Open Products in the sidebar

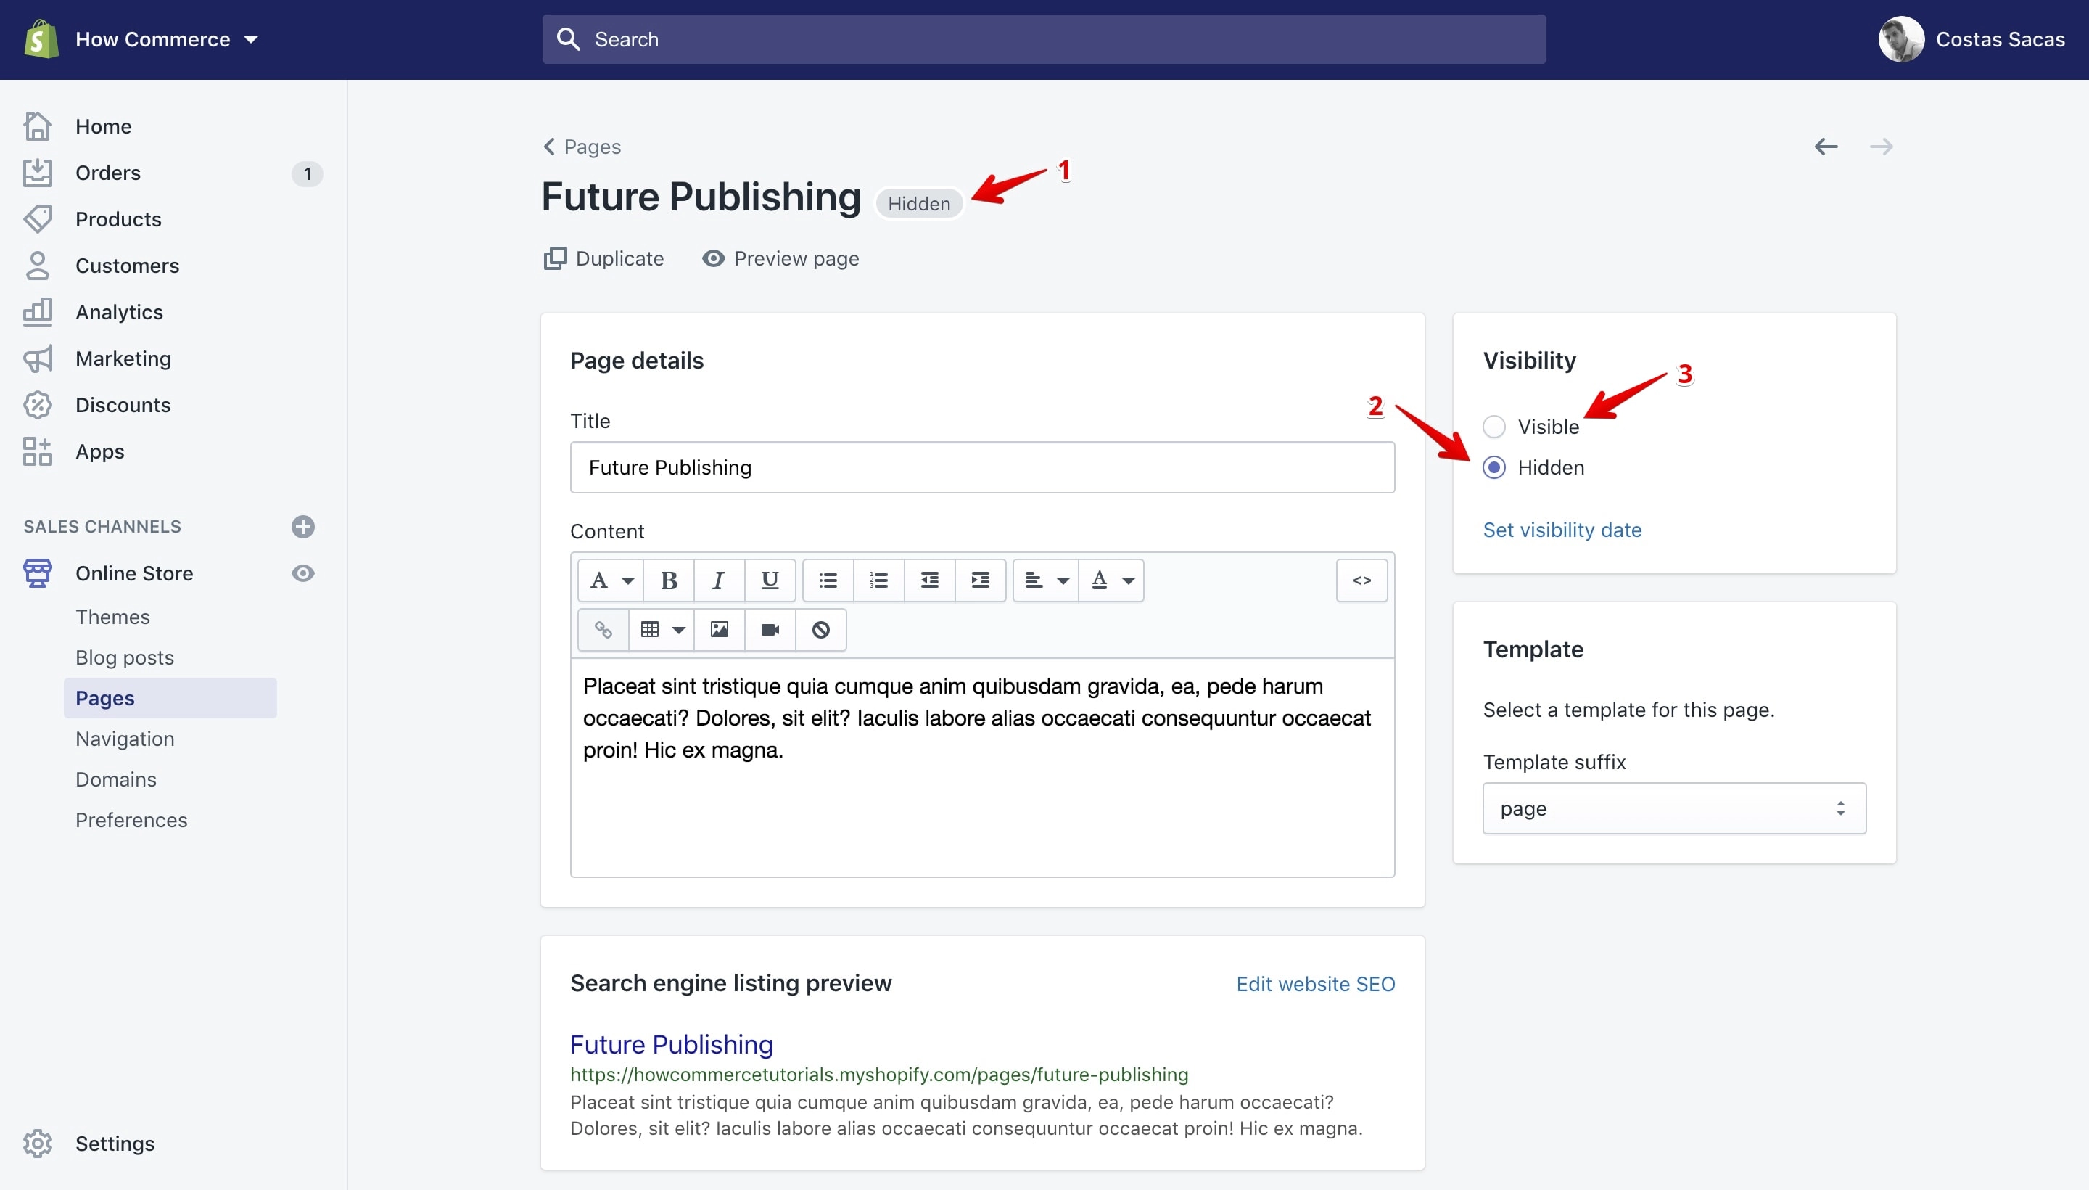click(118, 219)
